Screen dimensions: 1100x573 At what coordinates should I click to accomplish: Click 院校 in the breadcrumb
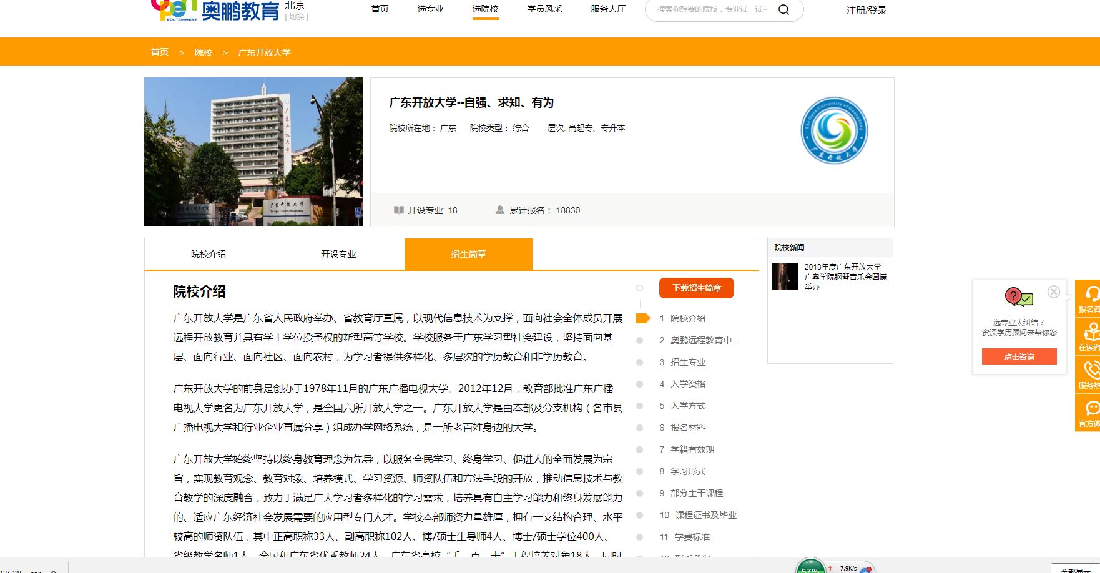tap(203, 52)
